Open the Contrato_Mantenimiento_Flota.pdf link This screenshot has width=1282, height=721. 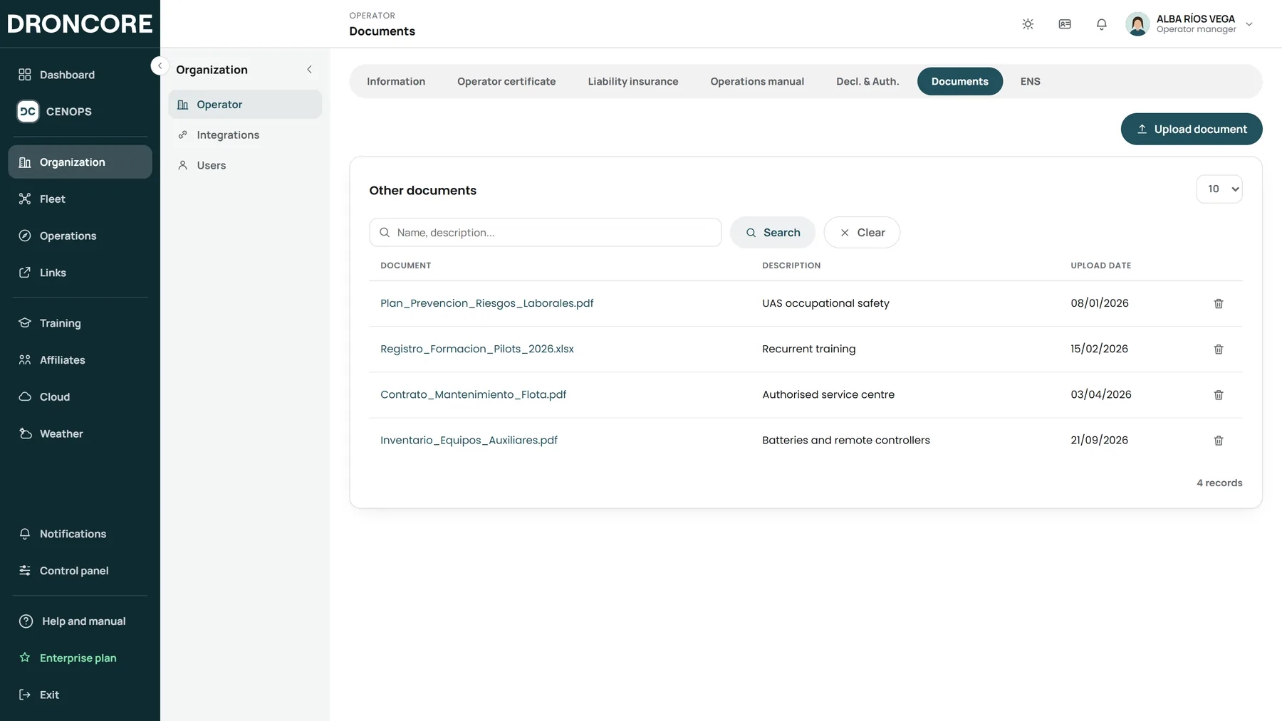[x=473, y=395]
